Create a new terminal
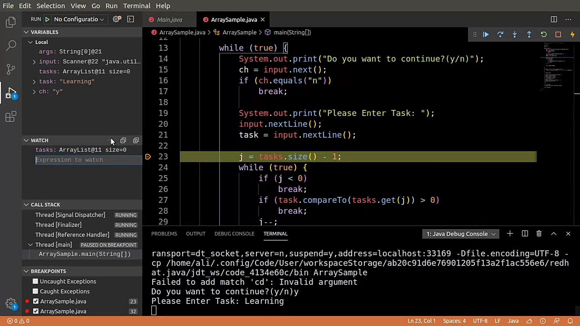This screenshot has height=326, width=580. (x=510, y=234)
